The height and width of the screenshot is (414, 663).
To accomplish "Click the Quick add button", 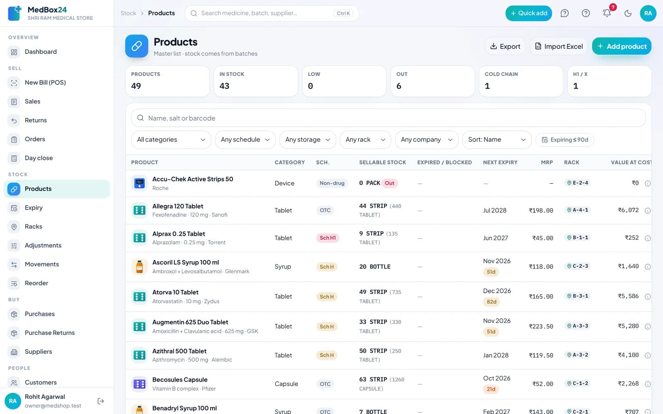I will click(529, 13).
